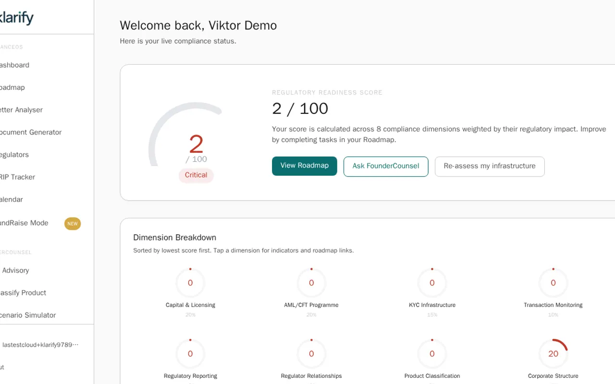Select the Transaction Monitoring score ring

[553, 283]
